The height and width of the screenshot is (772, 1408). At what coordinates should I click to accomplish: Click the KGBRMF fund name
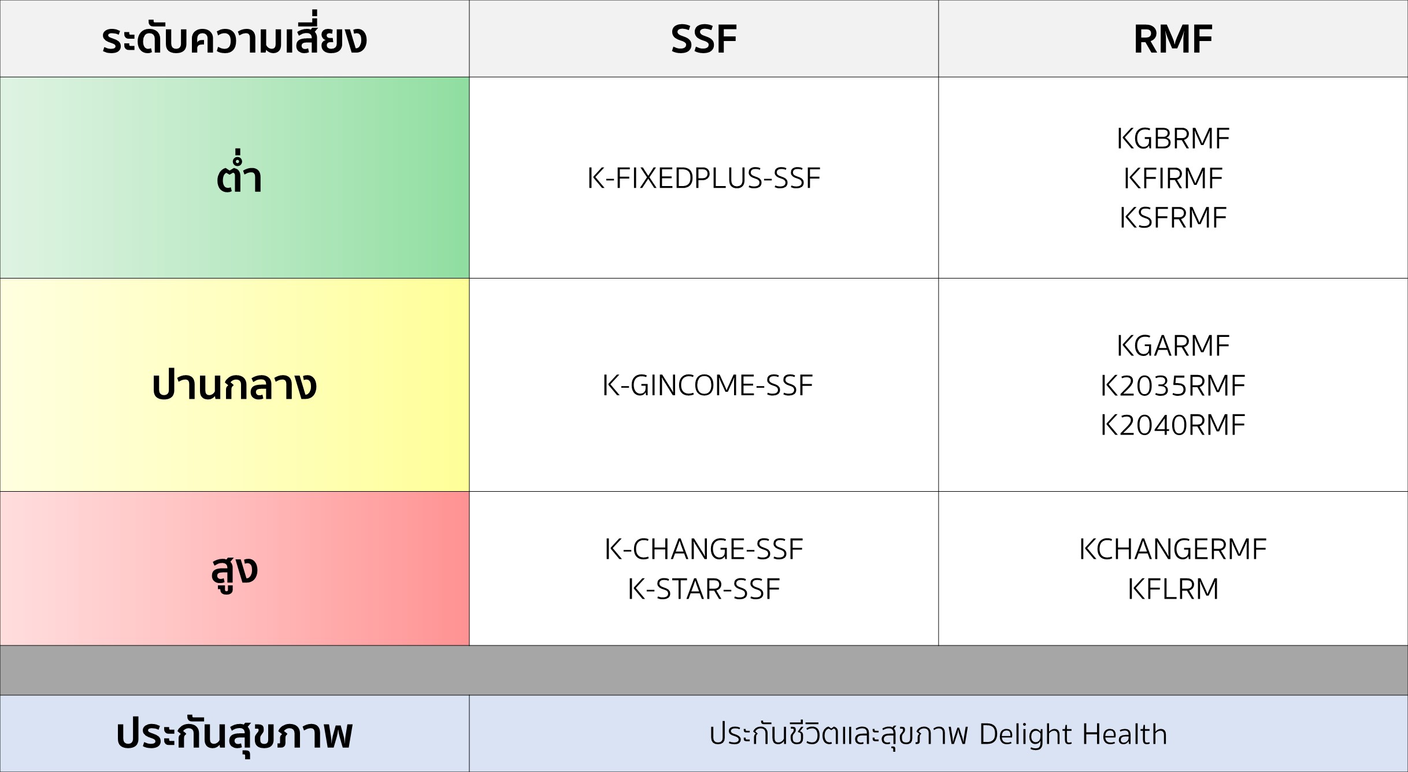point(1173,139)
